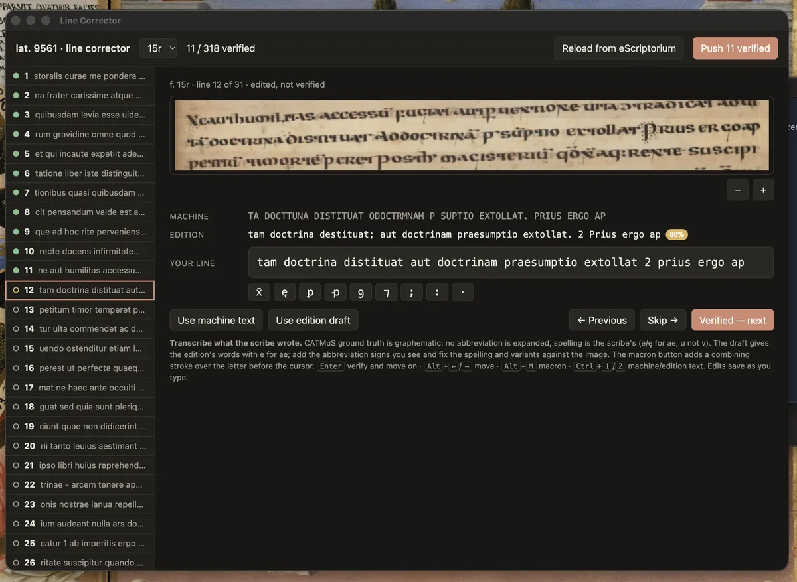Push 11 verified lines
797x582 pixels.
(x=735, y=48)
